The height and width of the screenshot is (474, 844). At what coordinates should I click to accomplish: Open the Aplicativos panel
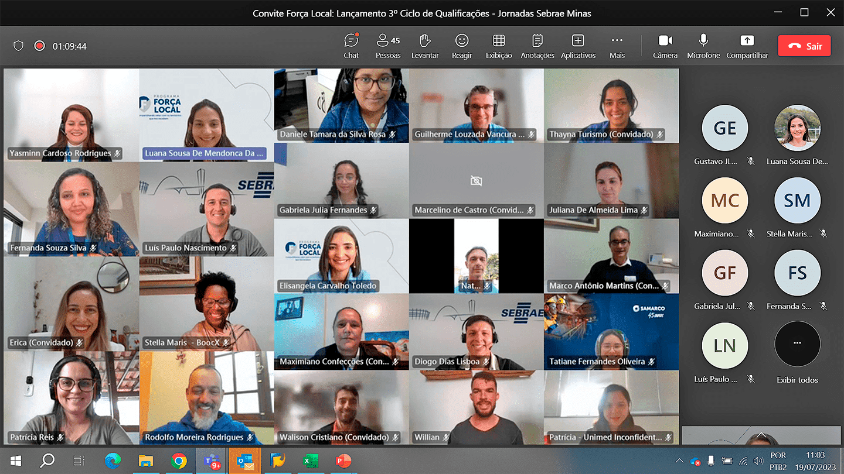point(578,46)
